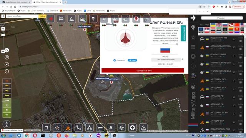Open the СЕВАСТОПОЛЬ ПВО event row

pos(221,130)
